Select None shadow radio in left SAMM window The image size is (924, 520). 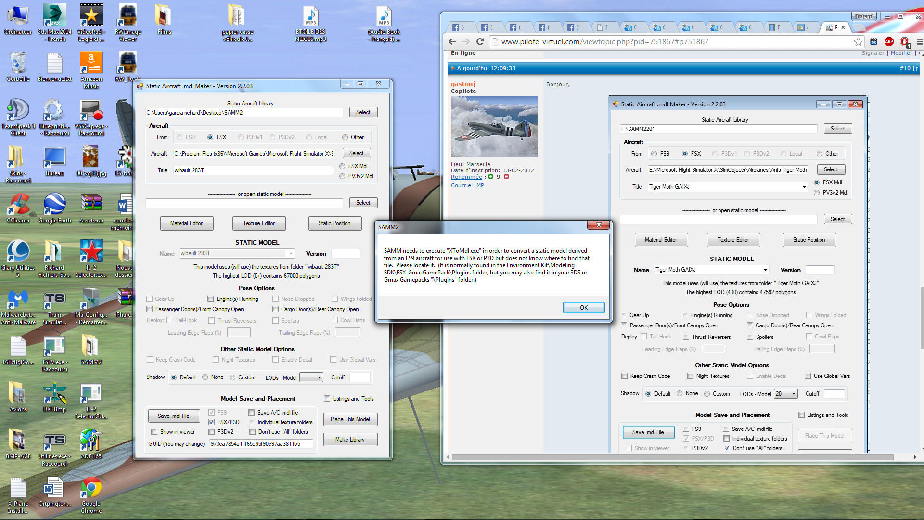tap(205, 377)
